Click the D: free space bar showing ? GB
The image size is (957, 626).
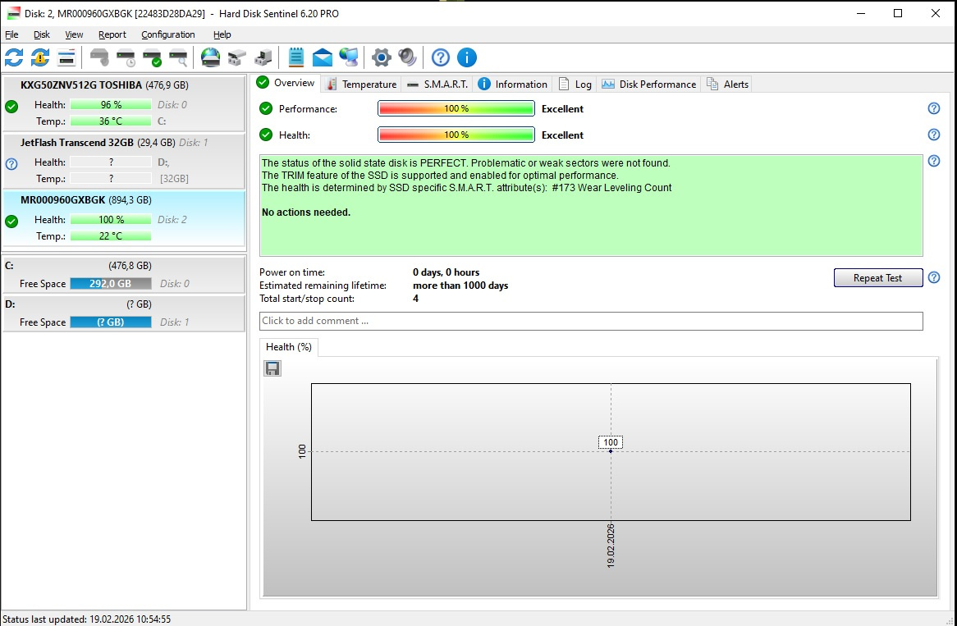(111, 322)
